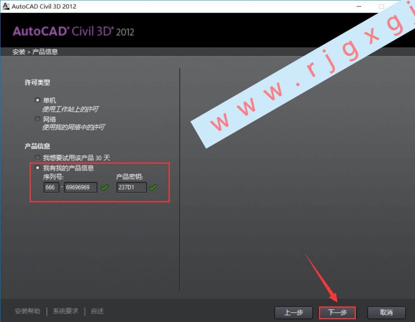Select 我有我的产品信息 radio button
415x322 pixels.
(38, 168)
